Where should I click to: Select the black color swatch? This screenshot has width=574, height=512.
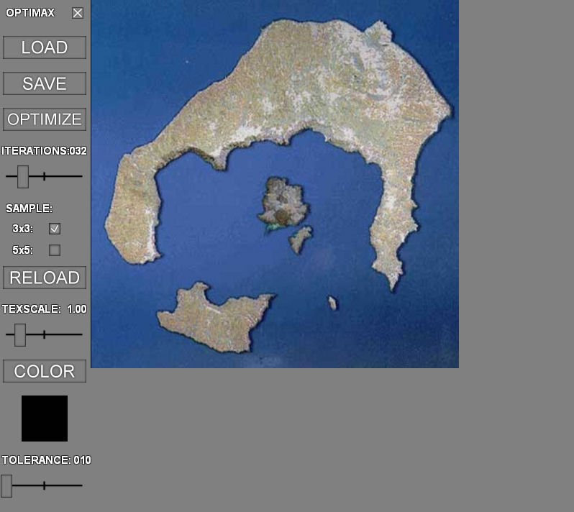[45, 418]
